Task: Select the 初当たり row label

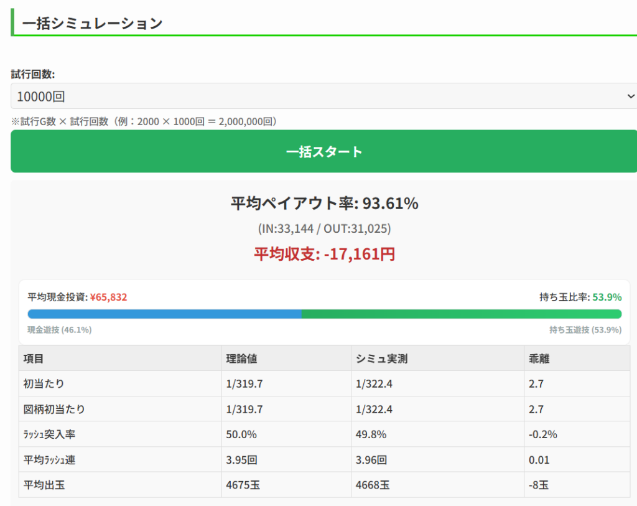Action: click(x=44, y=384)
